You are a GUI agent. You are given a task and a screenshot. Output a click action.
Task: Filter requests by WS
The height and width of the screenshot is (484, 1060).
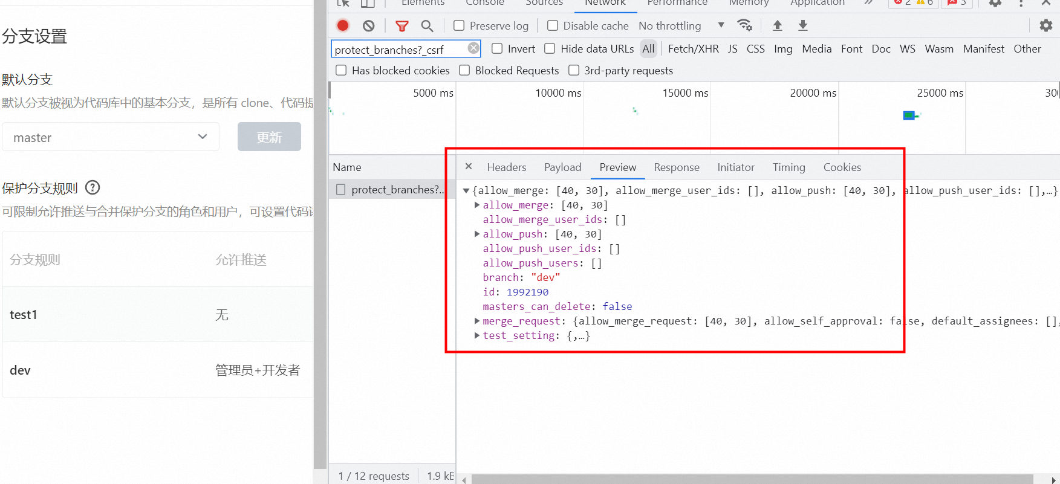pyautogui.click(x=907, y=48)
